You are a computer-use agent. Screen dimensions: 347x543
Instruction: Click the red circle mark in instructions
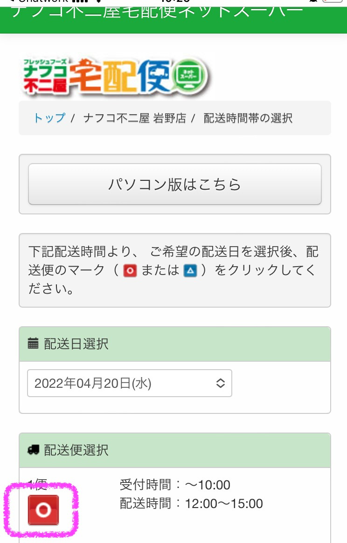pos(130,271)
